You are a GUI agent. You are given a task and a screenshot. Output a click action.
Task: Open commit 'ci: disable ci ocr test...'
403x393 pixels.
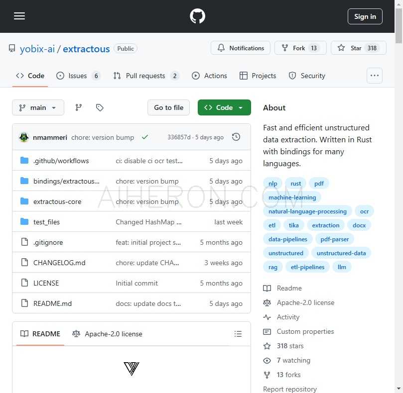149,161
